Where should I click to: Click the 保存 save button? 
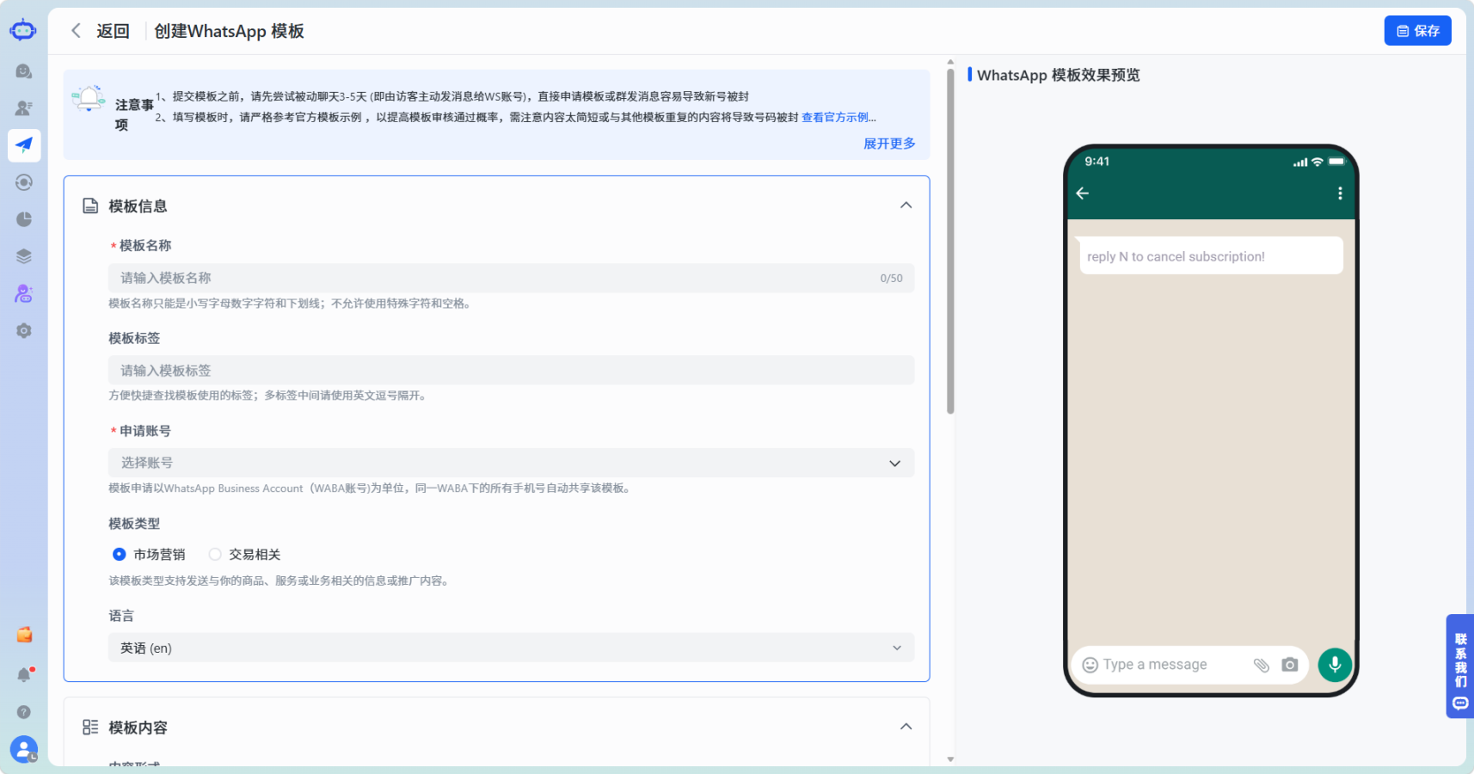(1417, 31)
